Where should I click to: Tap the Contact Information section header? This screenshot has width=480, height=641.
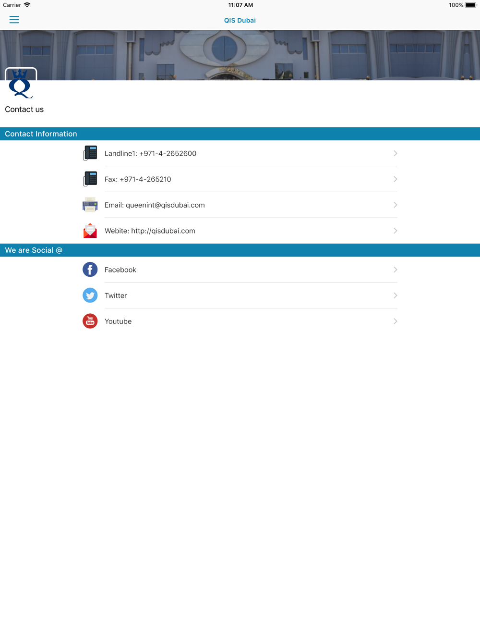click(240, 134)
